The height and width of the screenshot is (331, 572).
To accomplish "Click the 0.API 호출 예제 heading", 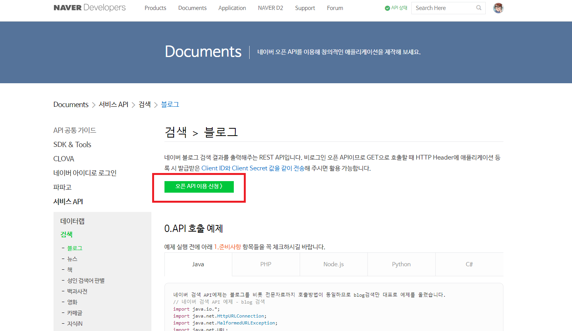I will (x=194, y=229).
